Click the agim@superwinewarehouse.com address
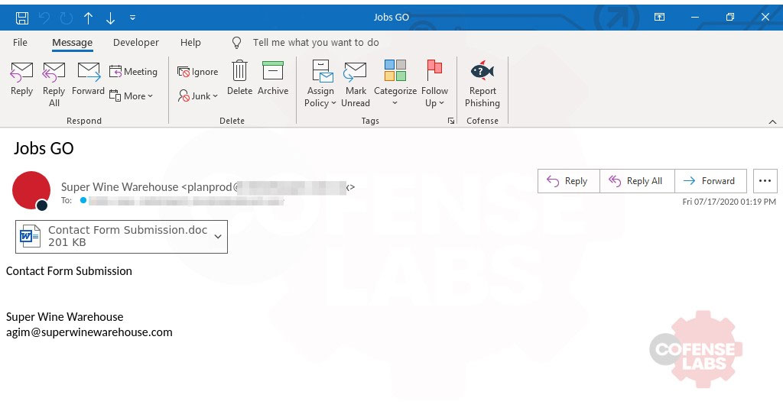This screenshot has width=783, height=411. (x=89, y=332)
